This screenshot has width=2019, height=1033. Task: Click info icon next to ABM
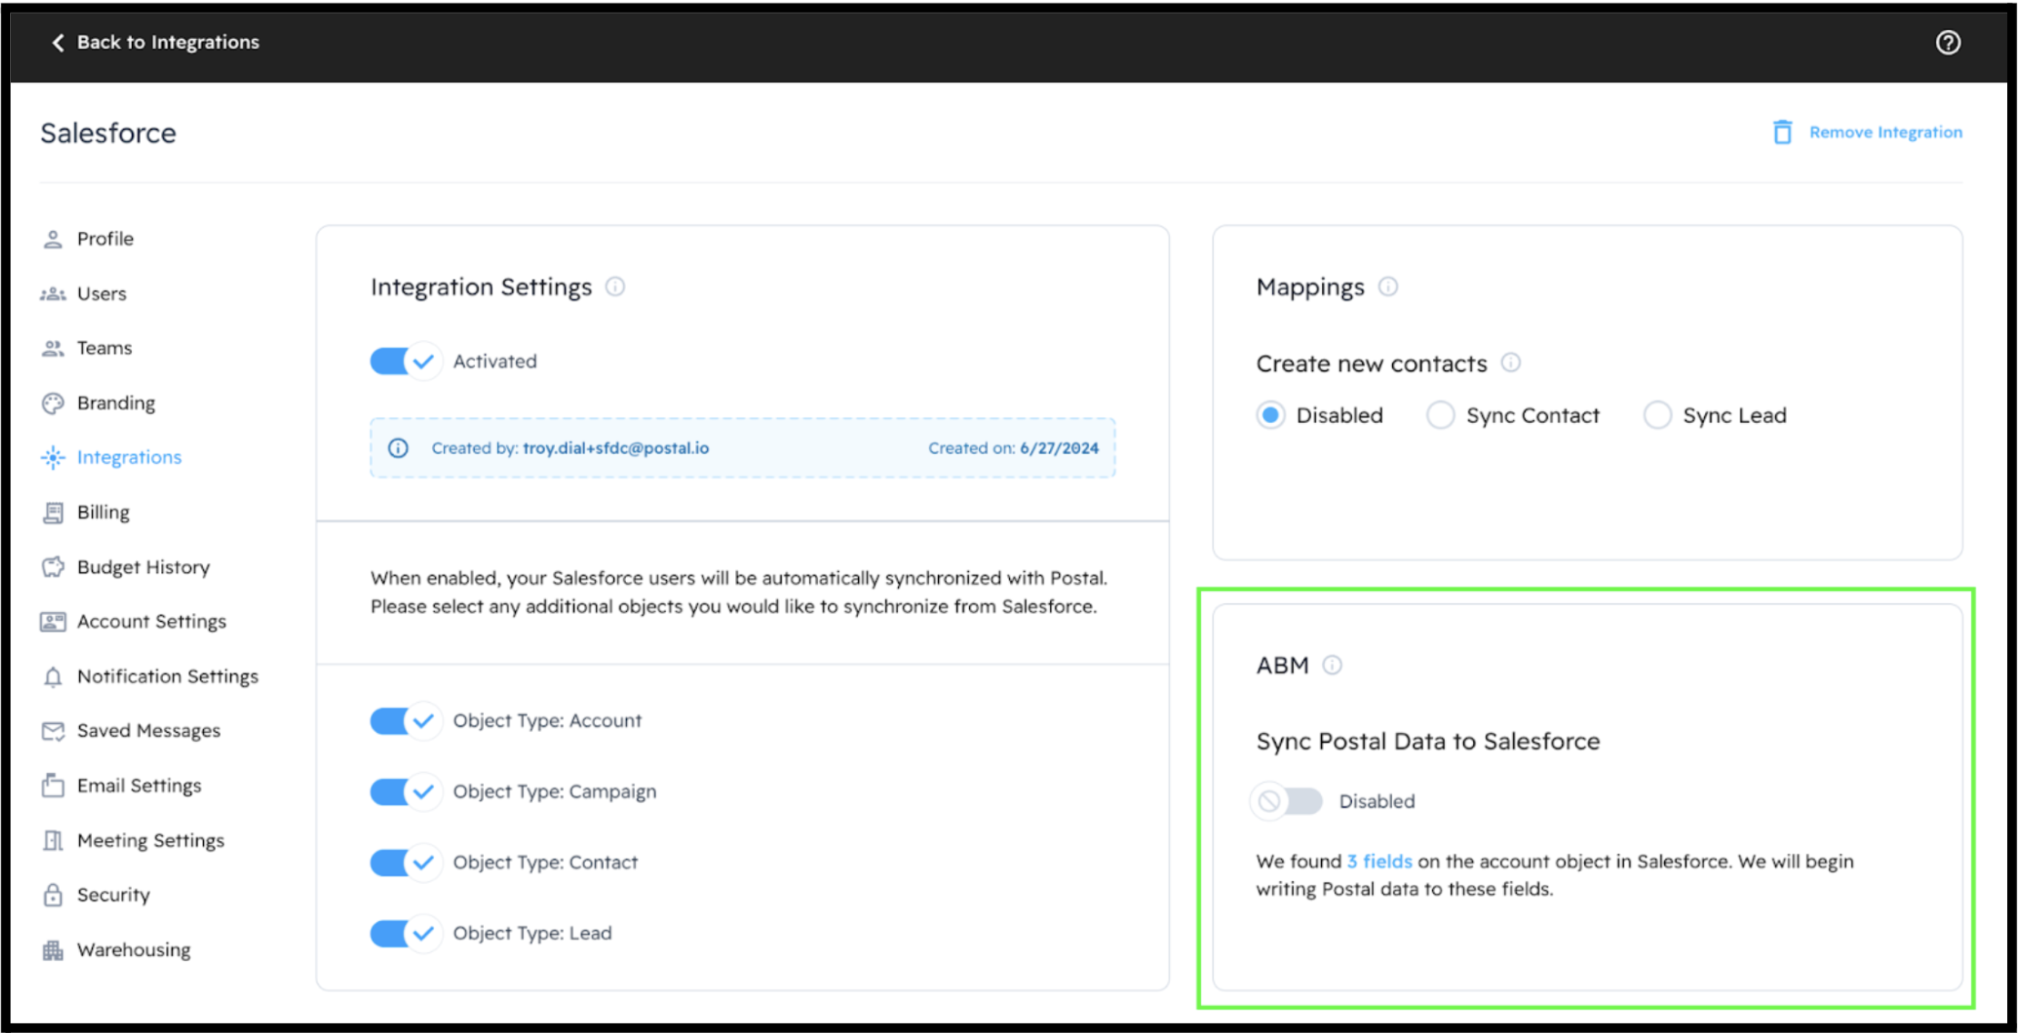pyautogui.click(x=1332, y=666)
